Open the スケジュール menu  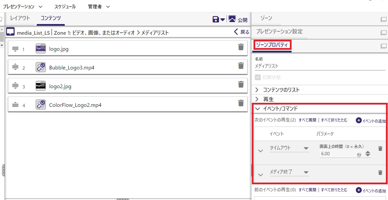click(x=65, y=6)
